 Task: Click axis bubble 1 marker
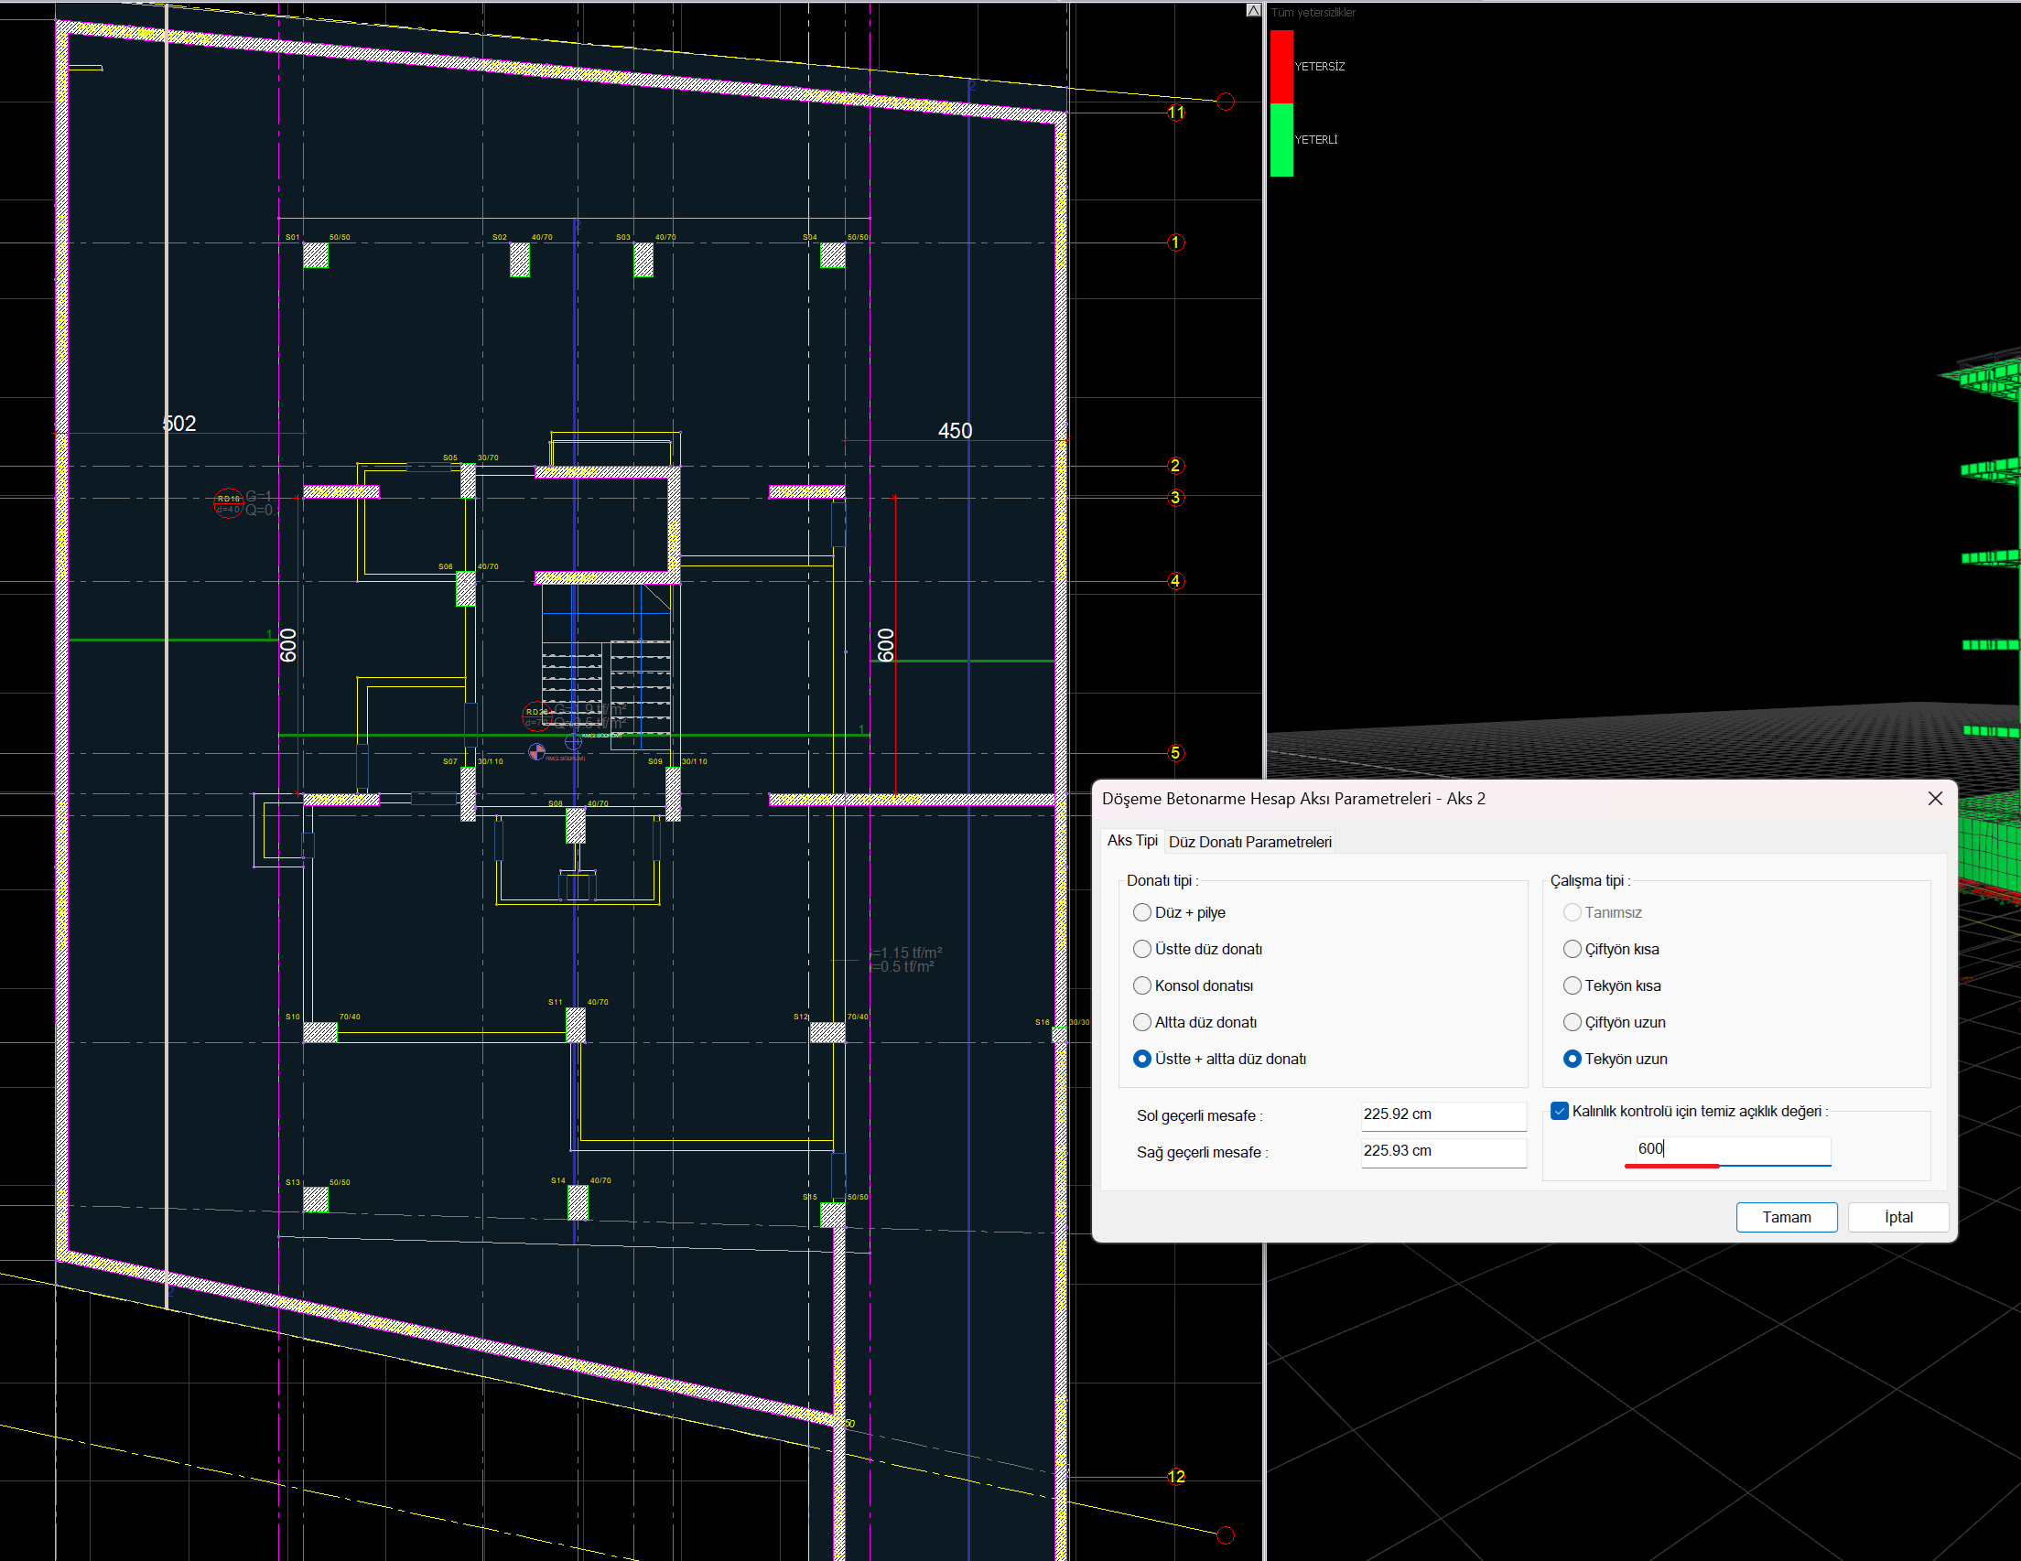coord(1175,242)
